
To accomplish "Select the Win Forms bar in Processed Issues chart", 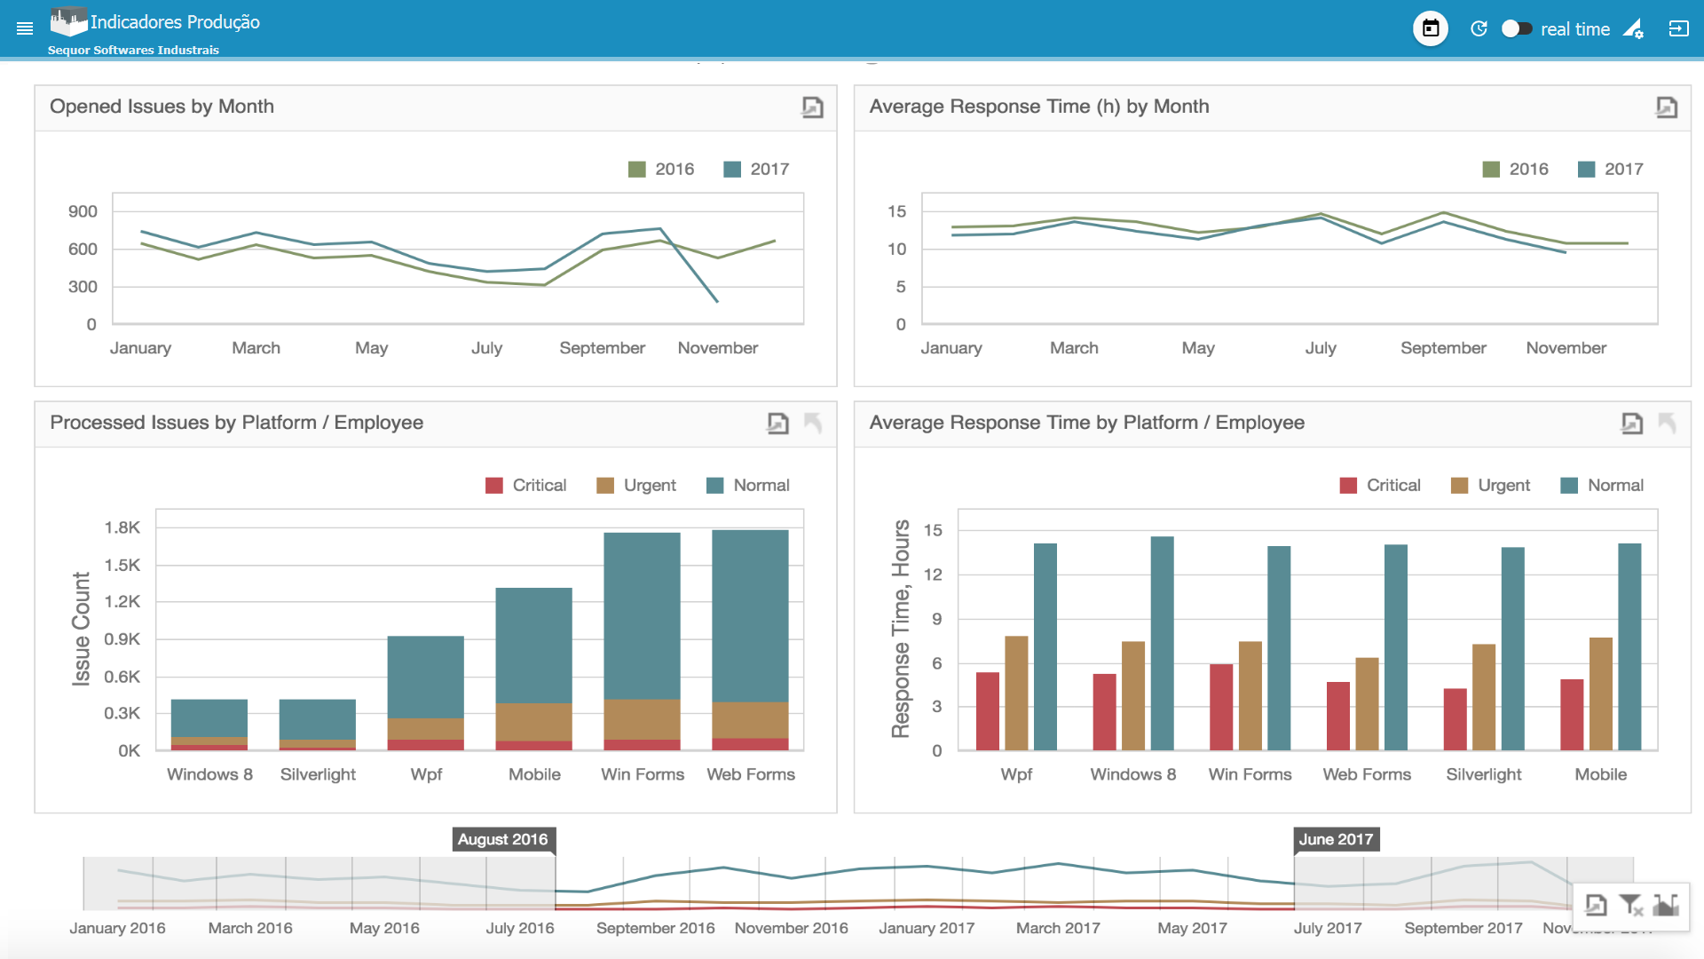I will point(642,639).
